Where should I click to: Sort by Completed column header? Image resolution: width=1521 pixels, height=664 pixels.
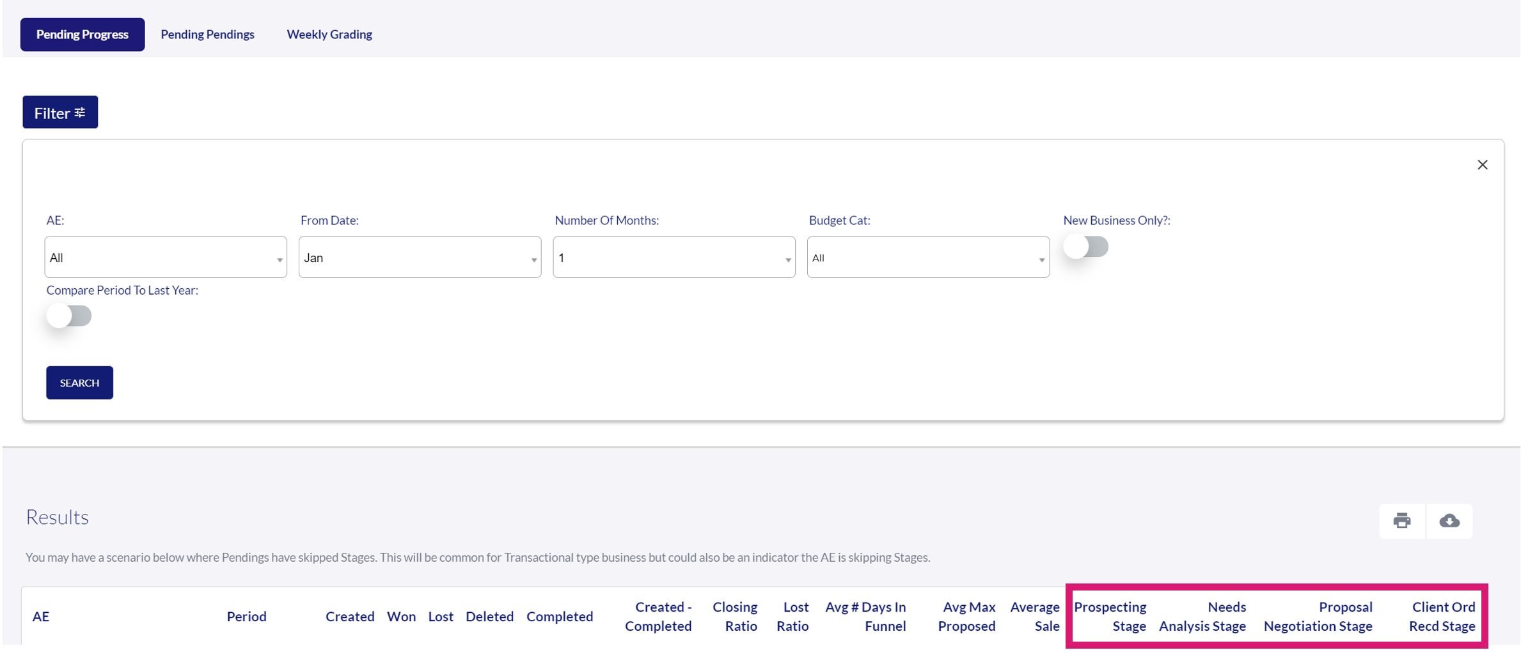(560, 617)
